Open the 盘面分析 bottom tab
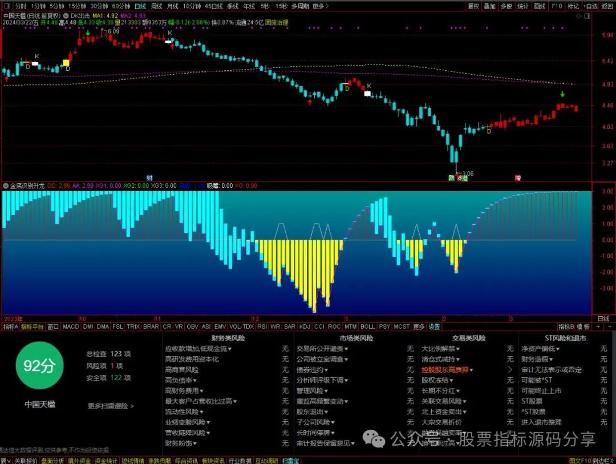 pyautogui.click(x=52, y=461)
